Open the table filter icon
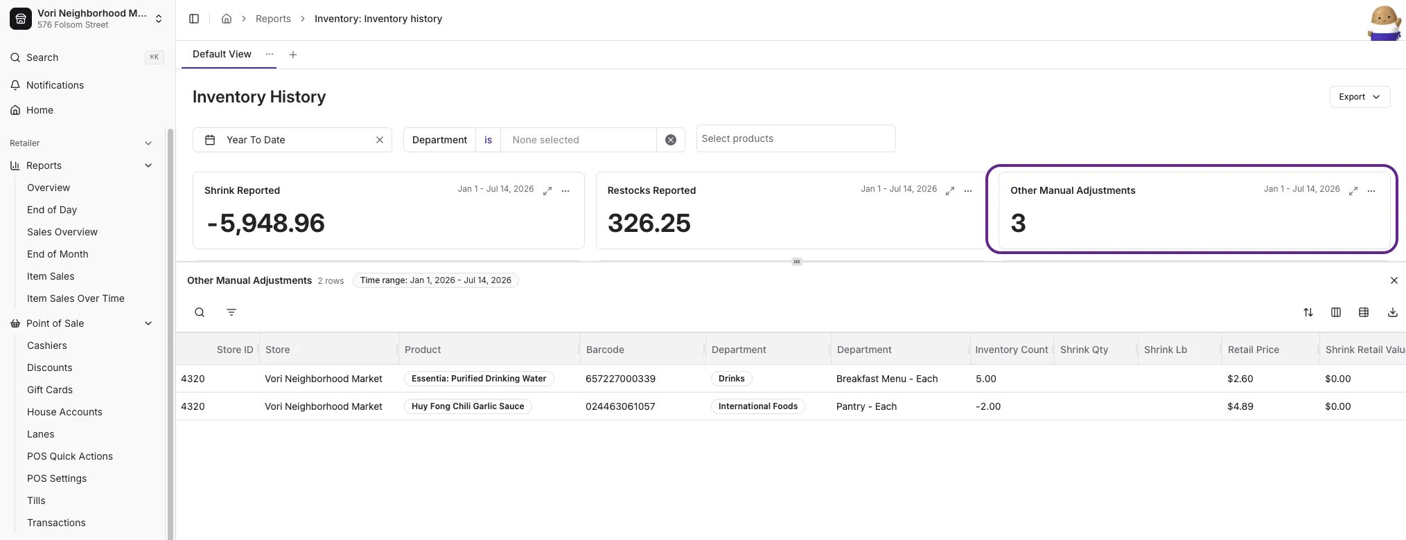 point(231,312)
